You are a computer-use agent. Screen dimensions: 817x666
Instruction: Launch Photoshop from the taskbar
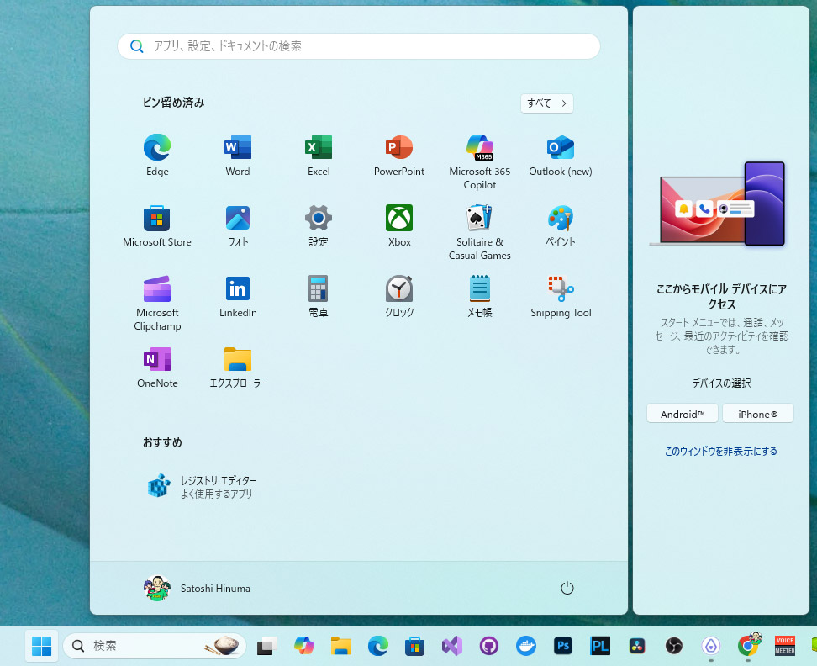click(x=562, y=646)
